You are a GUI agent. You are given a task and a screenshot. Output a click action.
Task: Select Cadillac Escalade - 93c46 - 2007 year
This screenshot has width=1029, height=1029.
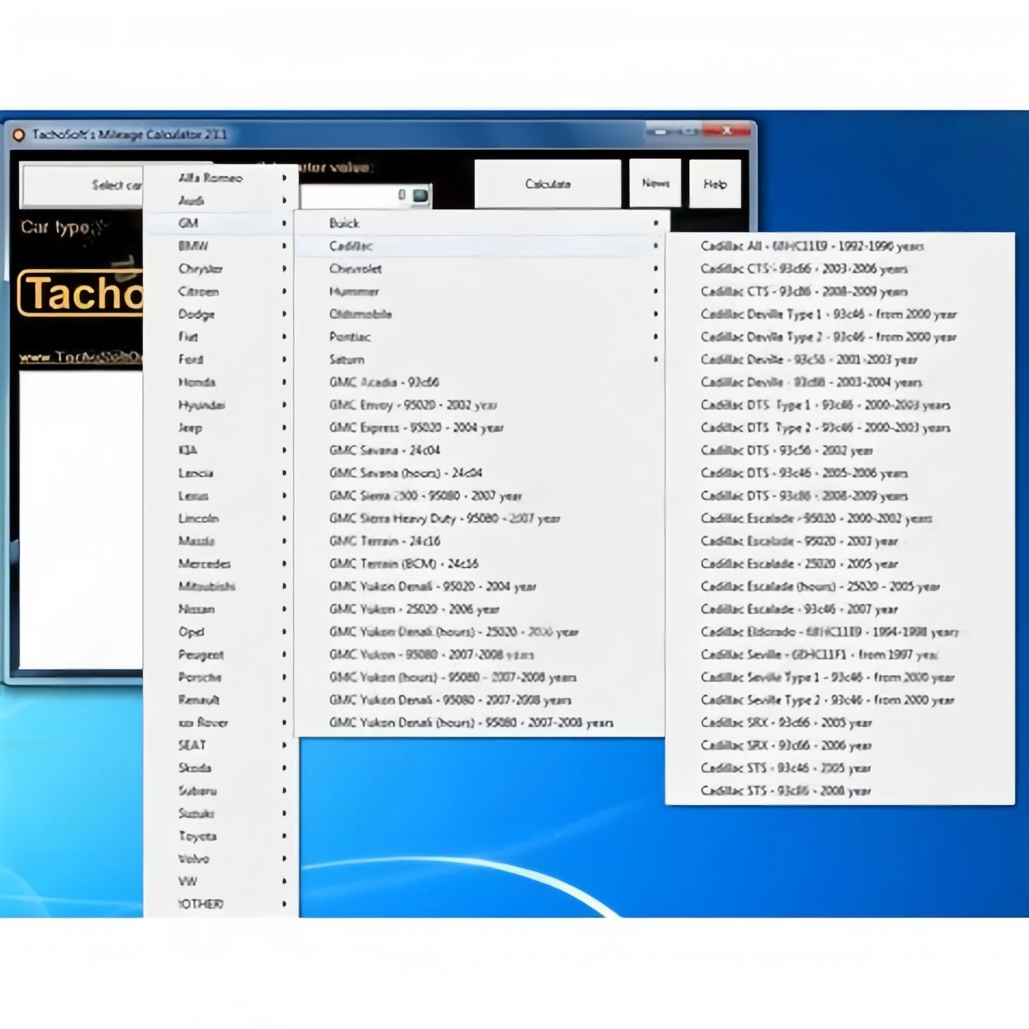(x=840, y=609)
